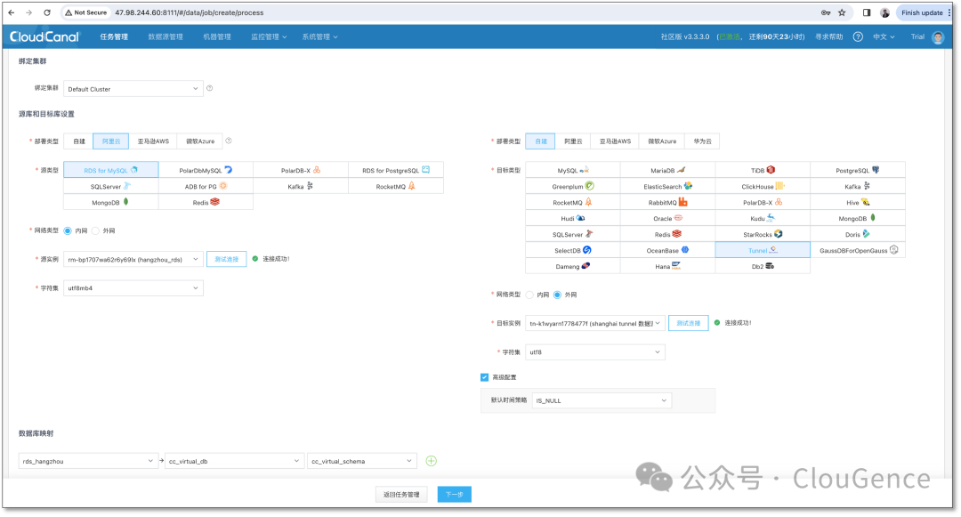This screenshot has width=961, height=517.
Task: Test the source instance connection
Action: click(227, 259)
